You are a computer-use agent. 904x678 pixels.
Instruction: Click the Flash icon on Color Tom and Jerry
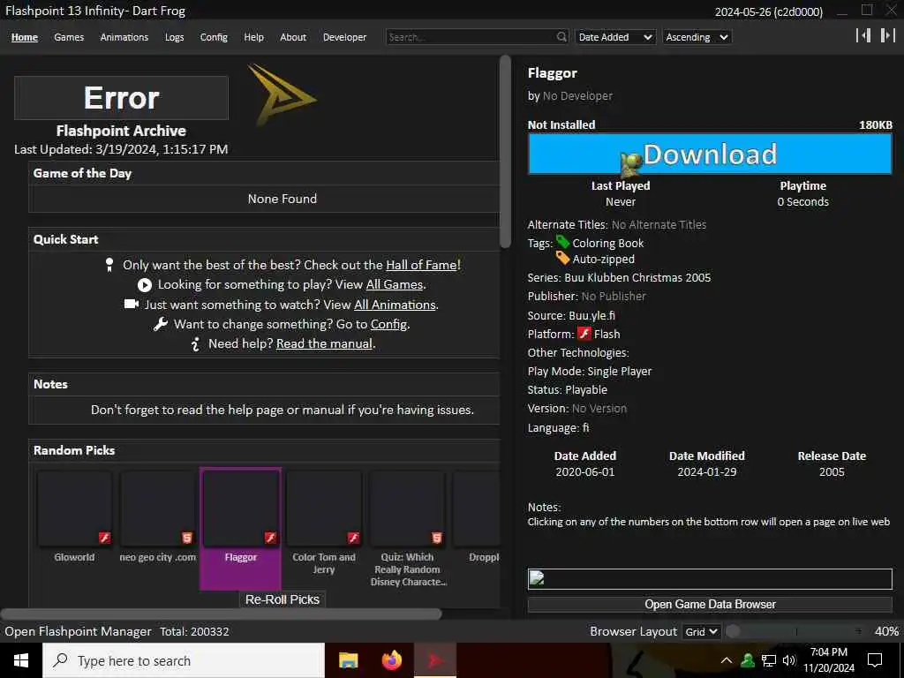(353, 538)
